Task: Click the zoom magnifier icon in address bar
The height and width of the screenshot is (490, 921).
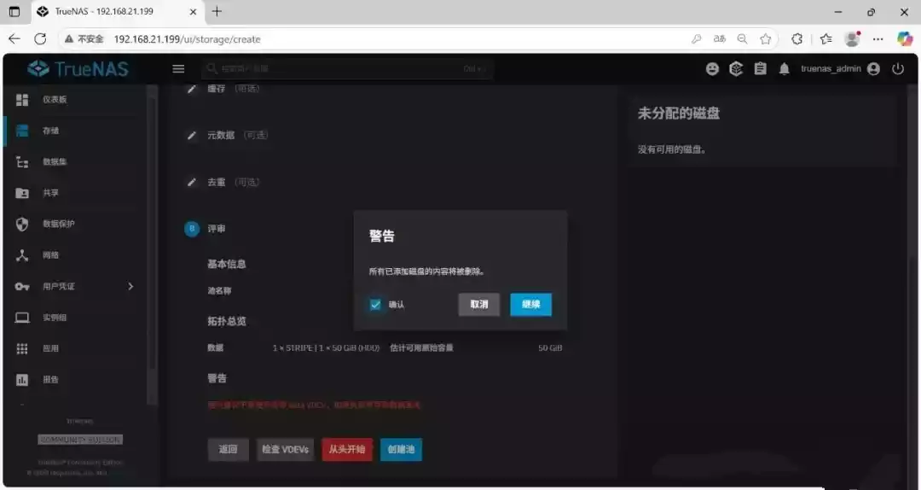Action: [743, 38]
